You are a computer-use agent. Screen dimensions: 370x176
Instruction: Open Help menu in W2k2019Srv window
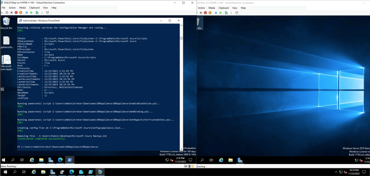243,8
